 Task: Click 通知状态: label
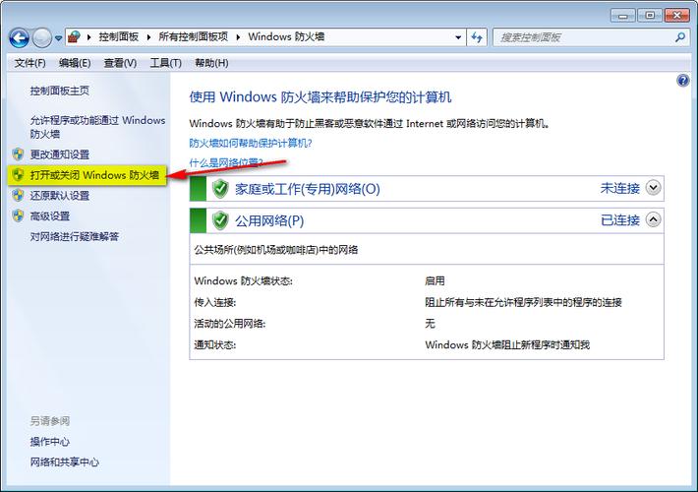(215, 344)
